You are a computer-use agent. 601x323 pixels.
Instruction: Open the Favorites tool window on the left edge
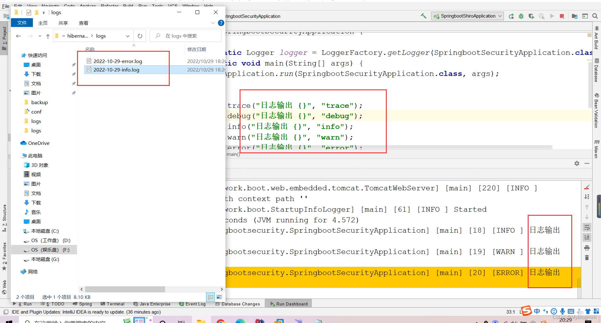(4, 256)
